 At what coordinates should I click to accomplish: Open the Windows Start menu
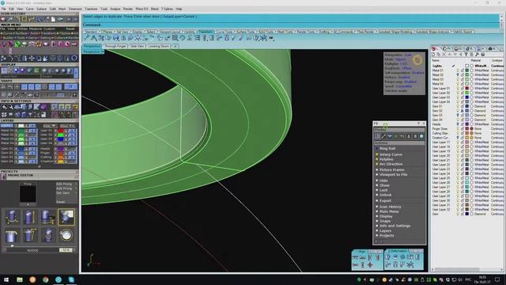[x=6, y=279]
